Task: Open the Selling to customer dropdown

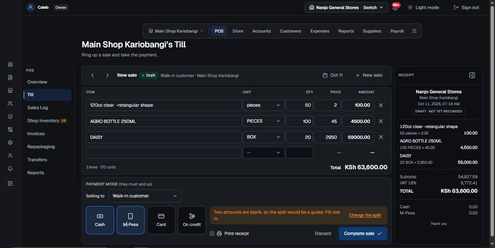Action: tap(145, 196)
